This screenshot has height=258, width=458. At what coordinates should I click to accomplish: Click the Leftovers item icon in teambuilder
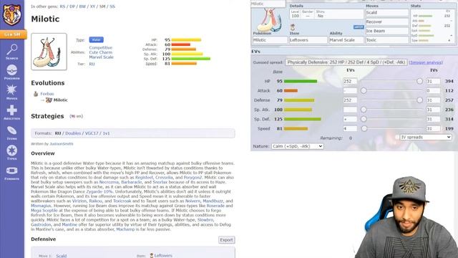[293, 27]
